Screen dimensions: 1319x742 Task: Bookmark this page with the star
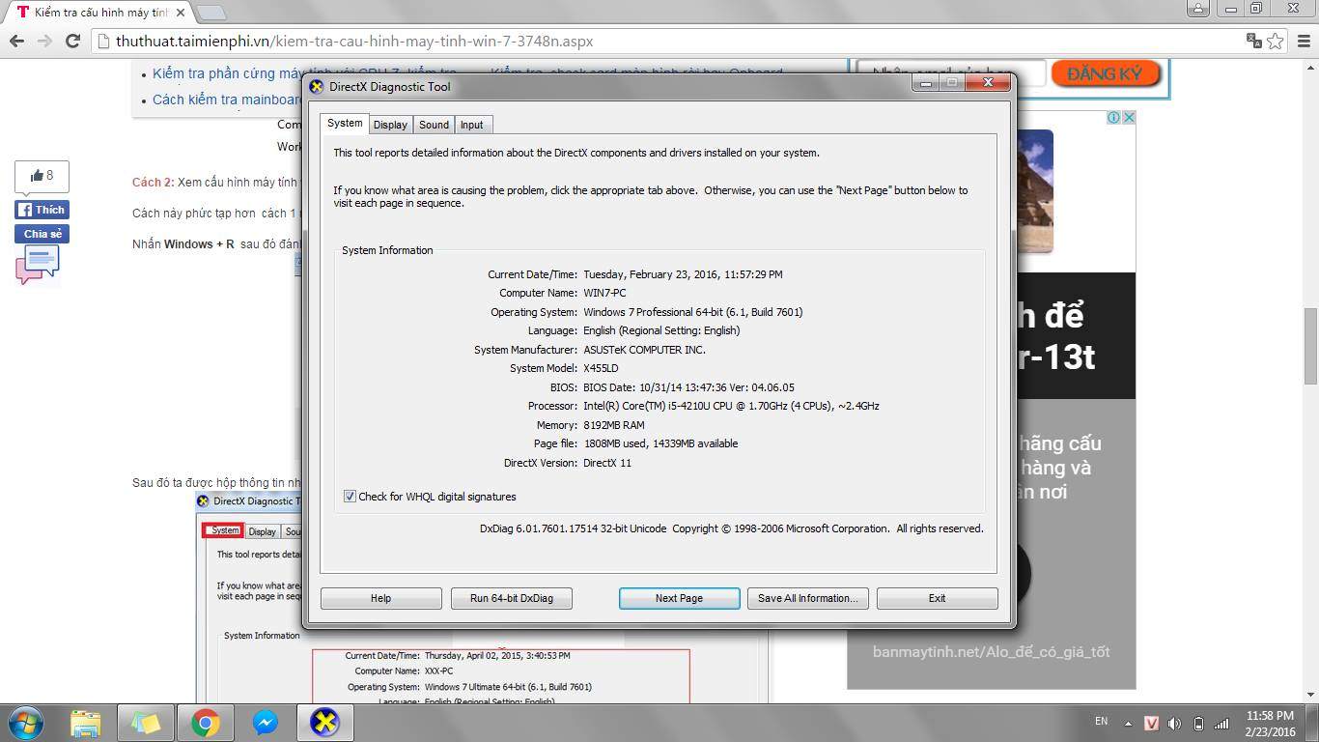pos(1276,41)
